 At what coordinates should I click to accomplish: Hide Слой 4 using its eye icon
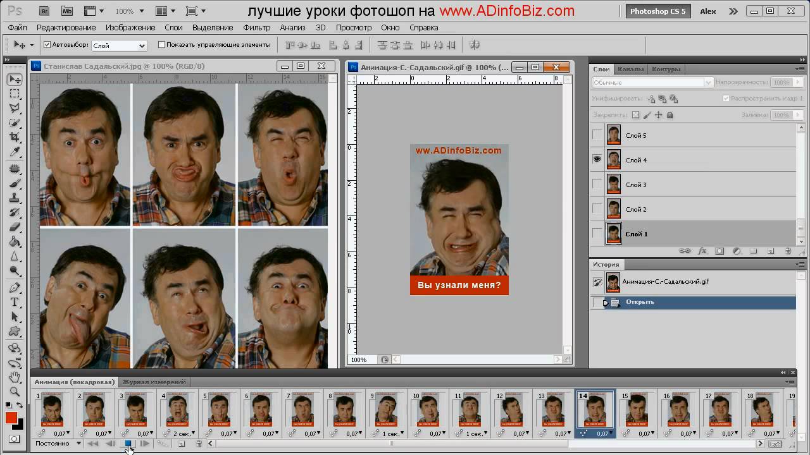(597, 159)
